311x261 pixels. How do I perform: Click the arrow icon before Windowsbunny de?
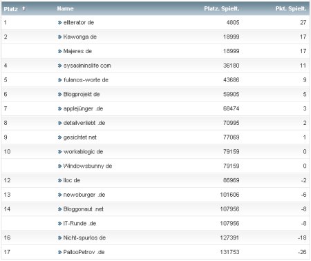[60, 166]
